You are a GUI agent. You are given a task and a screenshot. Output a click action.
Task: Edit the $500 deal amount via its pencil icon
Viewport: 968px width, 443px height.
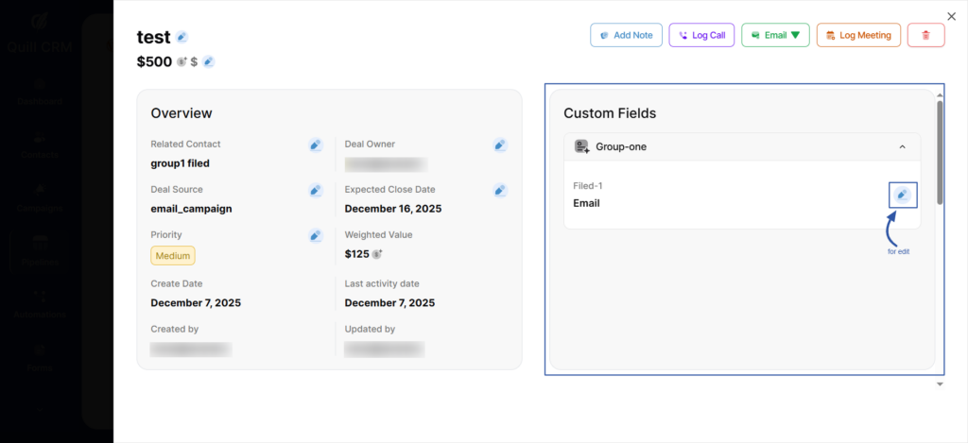click(208, 61)
